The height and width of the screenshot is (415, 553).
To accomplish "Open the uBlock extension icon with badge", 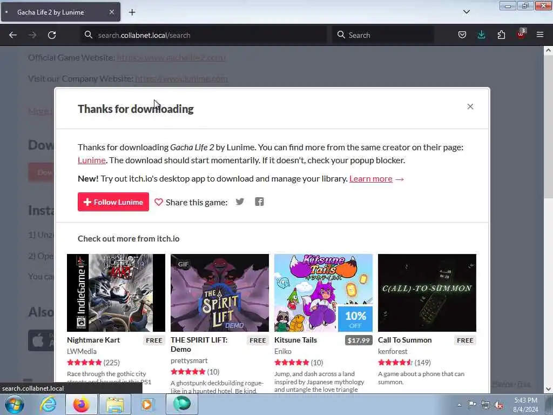I will pyautogui.click(x=521, y=34).
